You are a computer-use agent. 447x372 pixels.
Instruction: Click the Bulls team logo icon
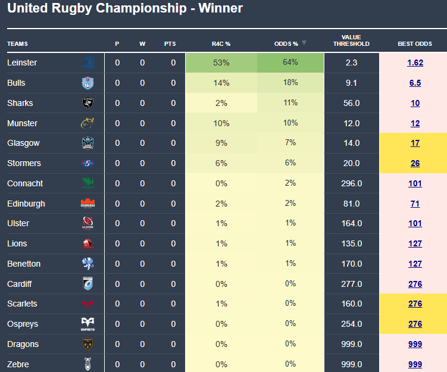click(x=88, y=83)
